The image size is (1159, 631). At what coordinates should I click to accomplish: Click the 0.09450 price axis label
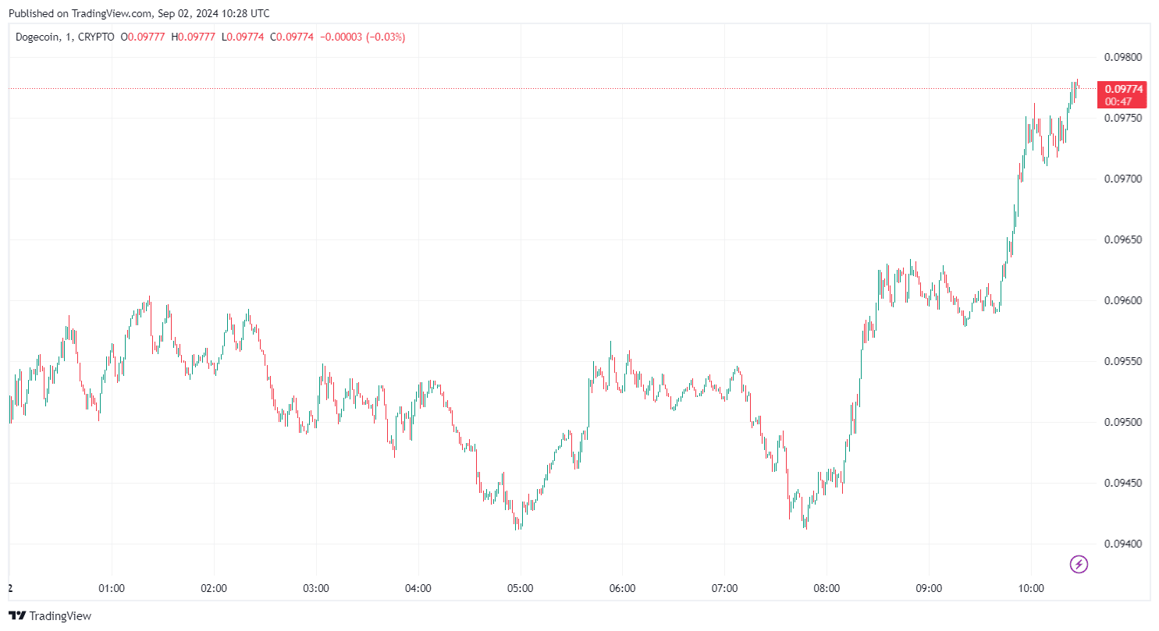(1122, 483)
